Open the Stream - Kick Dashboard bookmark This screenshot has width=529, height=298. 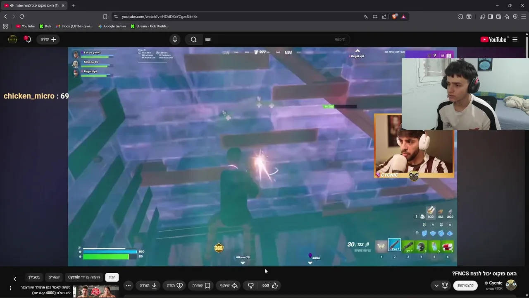149,26
